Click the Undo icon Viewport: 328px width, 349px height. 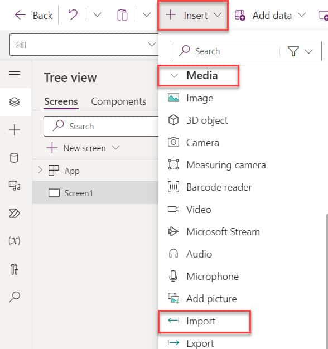point(73,15)
